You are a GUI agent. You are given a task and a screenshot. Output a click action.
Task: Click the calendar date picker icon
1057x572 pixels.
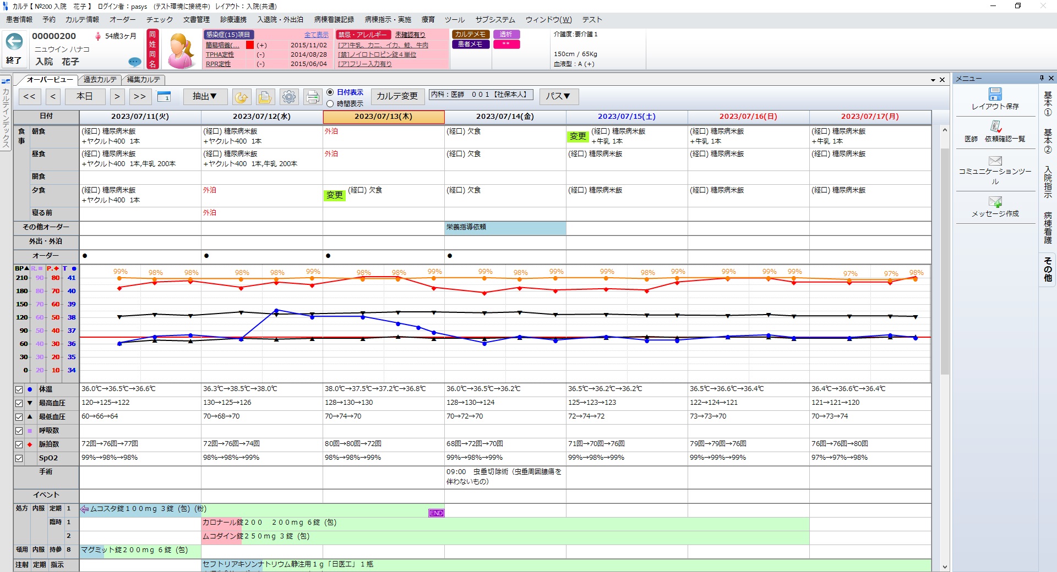point(164,97)
